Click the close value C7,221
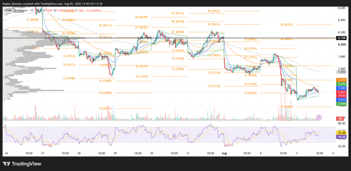This screenshot has height=171, width=351. click(79, 10)
